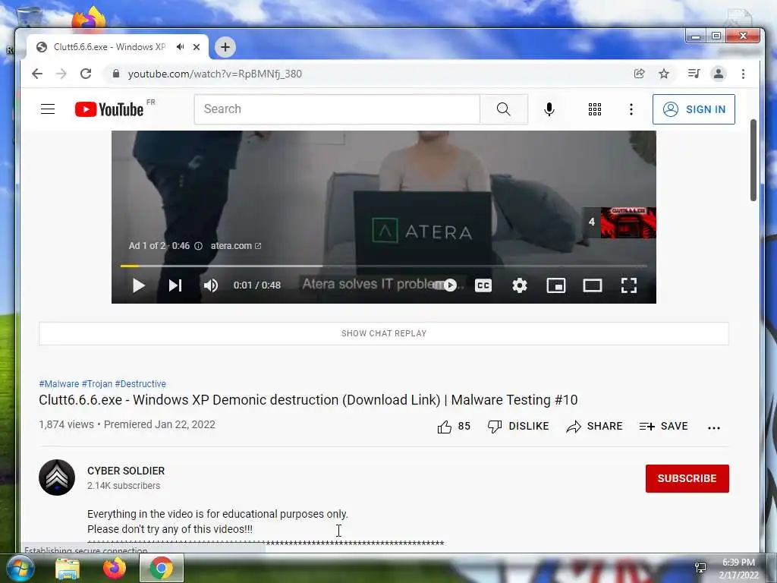This screenshot has width=777, height=583.
Task: Reload the YouTube page
Action: pyautogui.click(x=86, y=74)
